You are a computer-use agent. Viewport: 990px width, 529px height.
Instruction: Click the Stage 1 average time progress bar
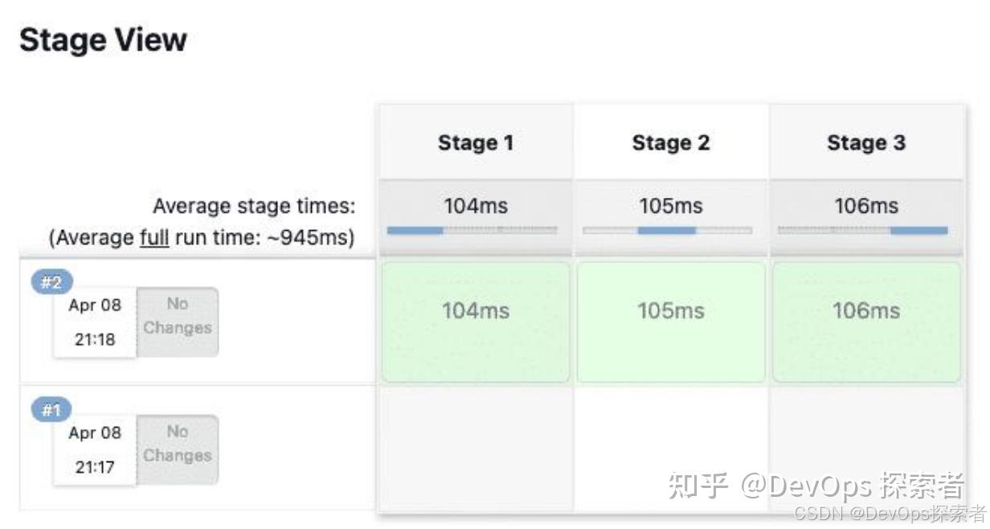click(x=475, y=232)
